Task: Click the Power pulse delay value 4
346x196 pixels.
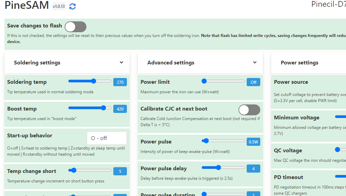Action: coord(253,168)
